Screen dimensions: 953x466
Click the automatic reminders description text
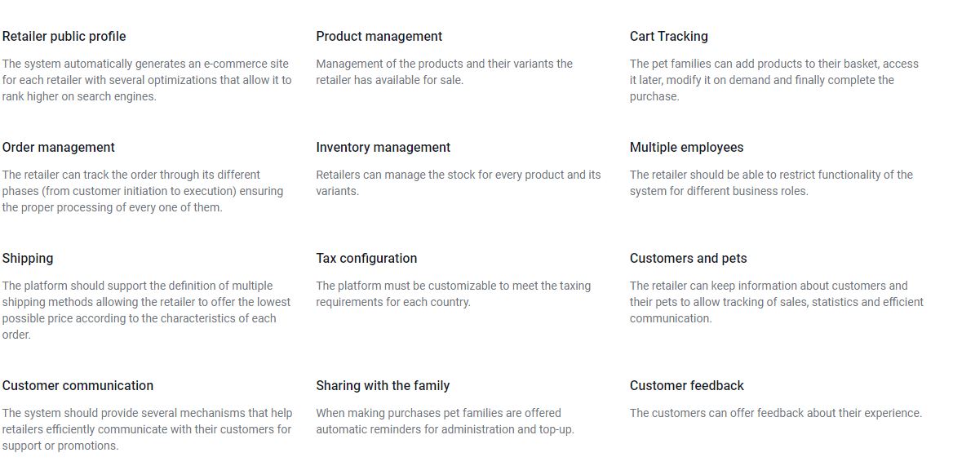pos(445,421)
